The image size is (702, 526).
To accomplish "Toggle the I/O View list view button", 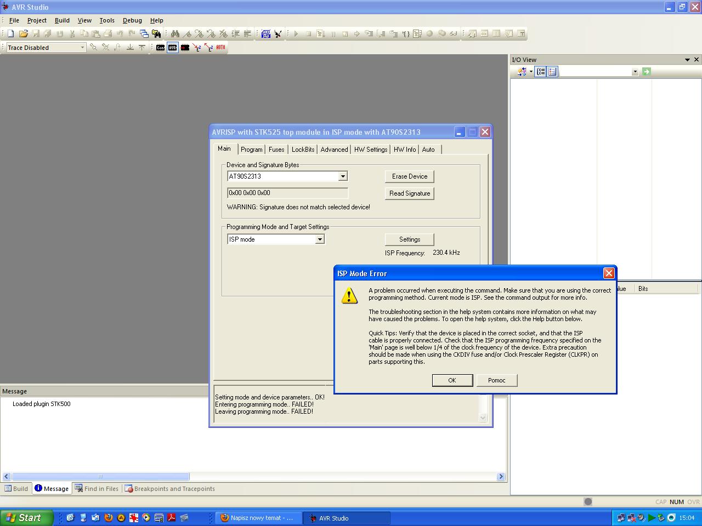I will tap(552, 72).
